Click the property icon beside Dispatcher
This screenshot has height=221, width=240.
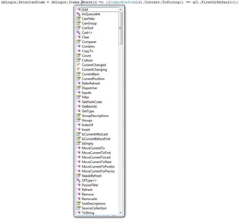click(79, 88)
